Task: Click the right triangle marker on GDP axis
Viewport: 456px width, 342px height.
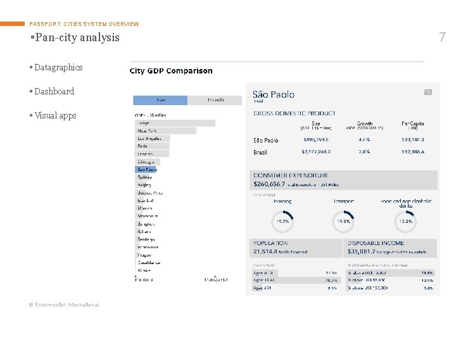Action: (x=215, y=275)
